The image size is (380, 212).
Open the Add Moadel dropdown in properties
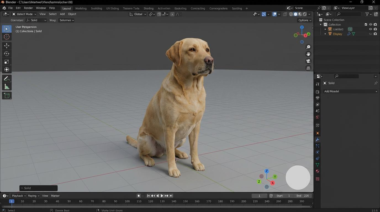[350, 91]
